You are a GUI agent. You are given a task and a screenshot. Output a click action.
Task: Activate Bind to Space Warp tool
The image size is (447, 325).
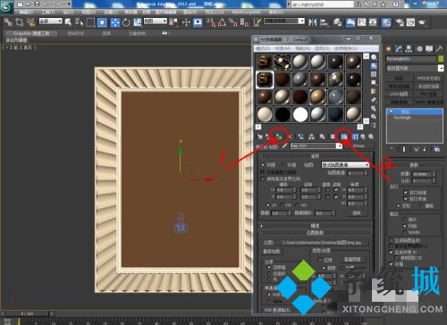point(30,21)
